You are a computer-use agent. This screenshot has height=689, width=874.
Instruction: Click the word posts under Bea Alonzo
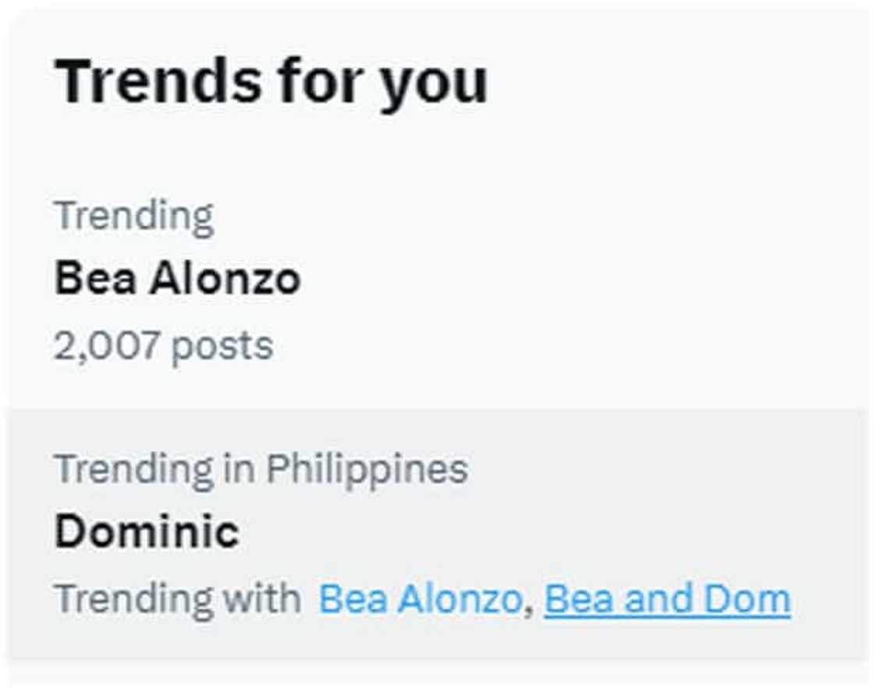tap(222, 346)
